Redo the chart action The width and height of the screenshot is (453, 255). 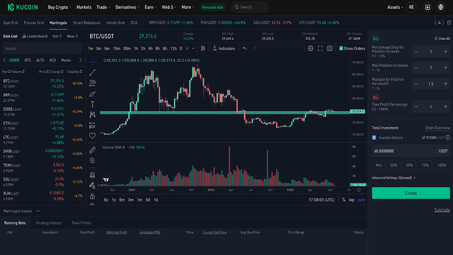254,48
